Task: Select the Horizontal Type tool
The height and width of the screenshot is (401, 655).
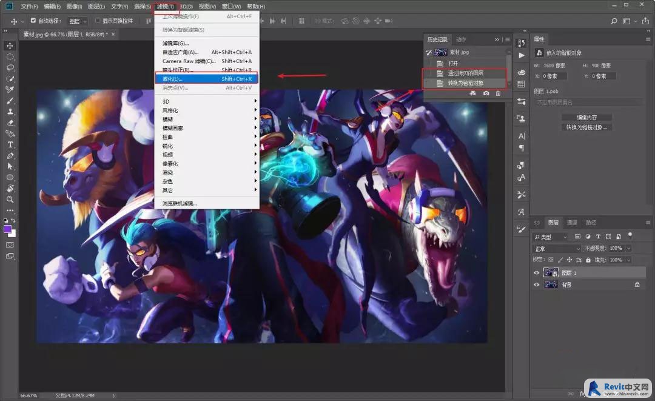Action: tap(10, 144)
